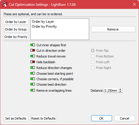Click the Remove button
Viewport: 139px width, 125px height.
[113, 29]
